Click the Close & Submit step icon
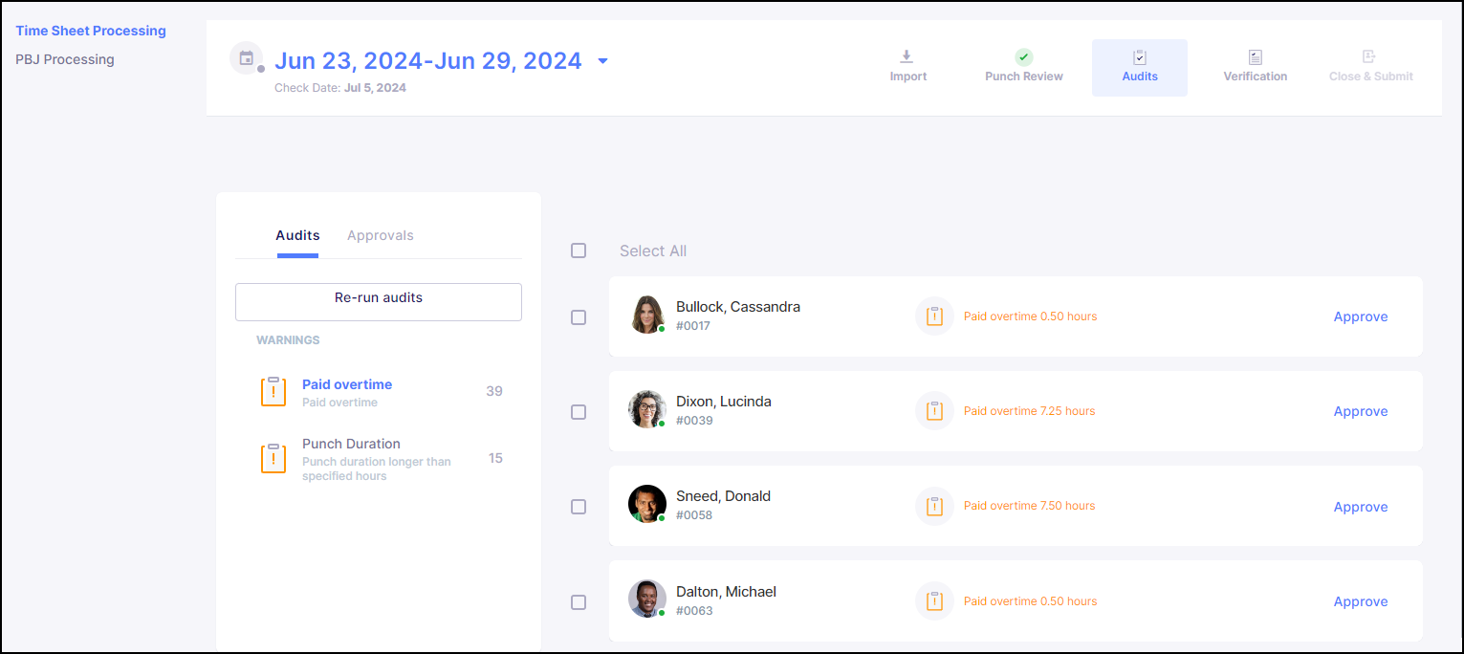The width and height of the screenshot is (1464, 654). [1369, 57]
